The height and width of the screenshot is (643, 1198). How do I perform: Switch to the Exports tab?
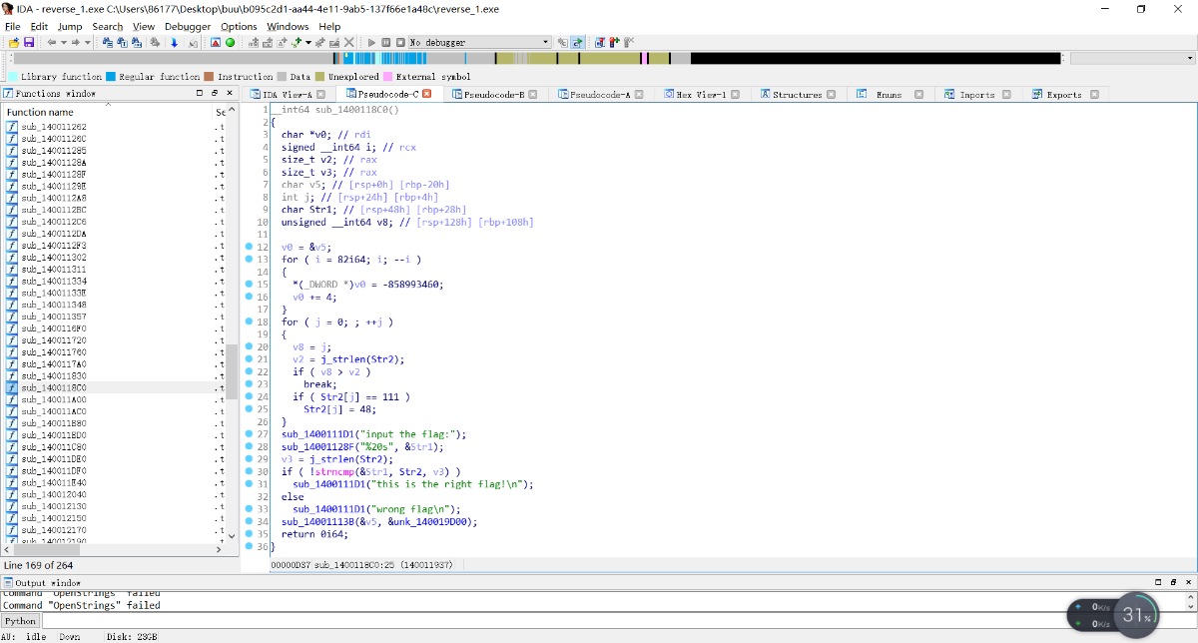[1064, 94]
